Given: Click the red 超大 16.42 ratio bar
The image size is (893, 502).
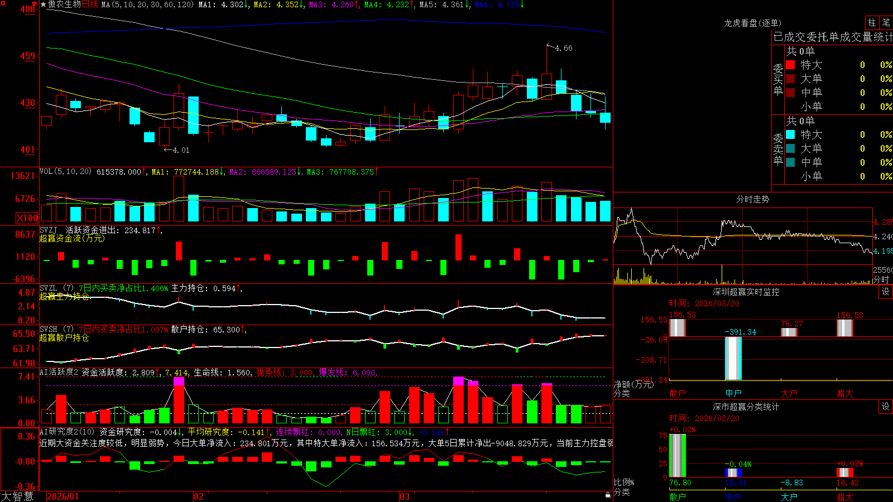Looking at the screenshot, I should [x=845, y=472].
